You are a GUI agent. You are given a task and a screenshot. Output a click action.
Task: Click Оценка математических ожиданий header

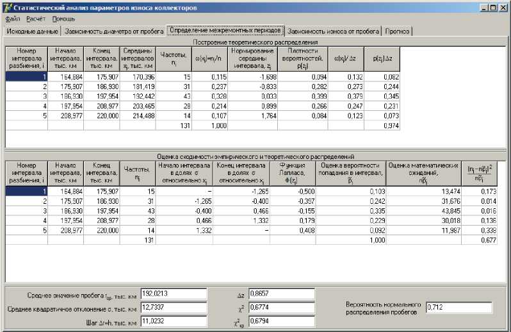pyautogui.click(x=424, y=173)
